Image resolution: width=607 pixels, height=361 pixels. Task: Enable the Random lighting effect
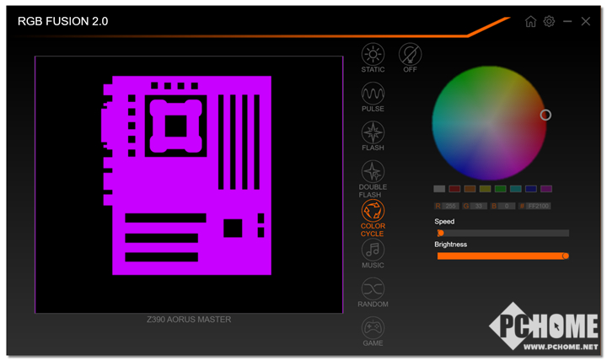[373, 288]
